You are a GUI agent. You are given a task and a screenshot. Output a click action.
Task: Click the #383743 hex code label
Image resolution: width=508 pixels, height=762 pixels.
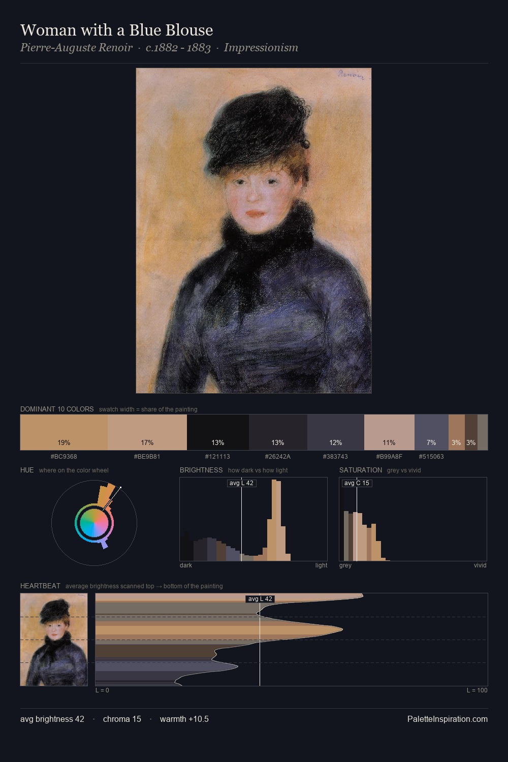coord(335,457)
